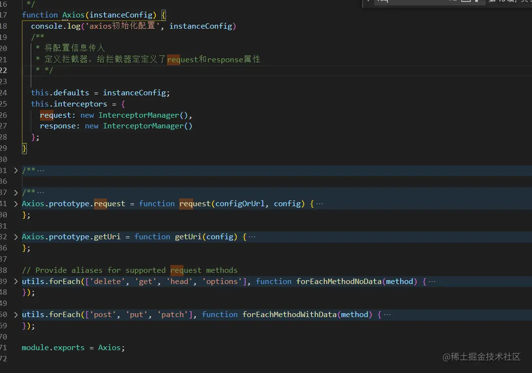Click the ellipsis after request(configOrUrl, config) {
Screen dimensions: 532x373
pyautogui.click(x=320, y=204)
